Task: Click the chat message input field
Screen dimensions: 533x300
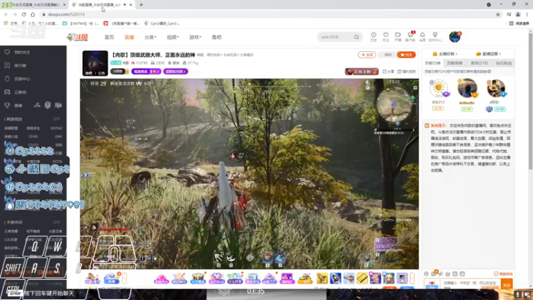Action: pyautogui.click(x=471, y=284)
